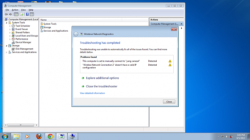Screen dimensions: 250x140
Task: Click the warning icon beside the invalid IP problem
Action: (170, 65)
